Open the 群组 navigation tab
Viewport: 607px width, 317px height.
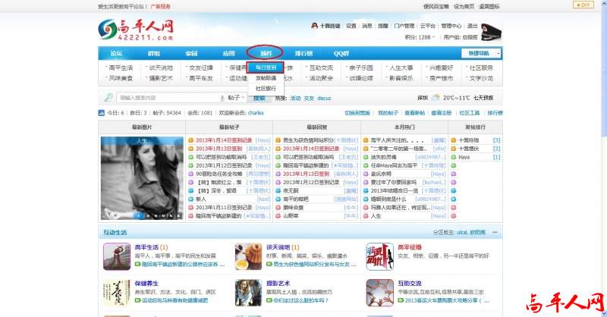click(x=154, y=53)
